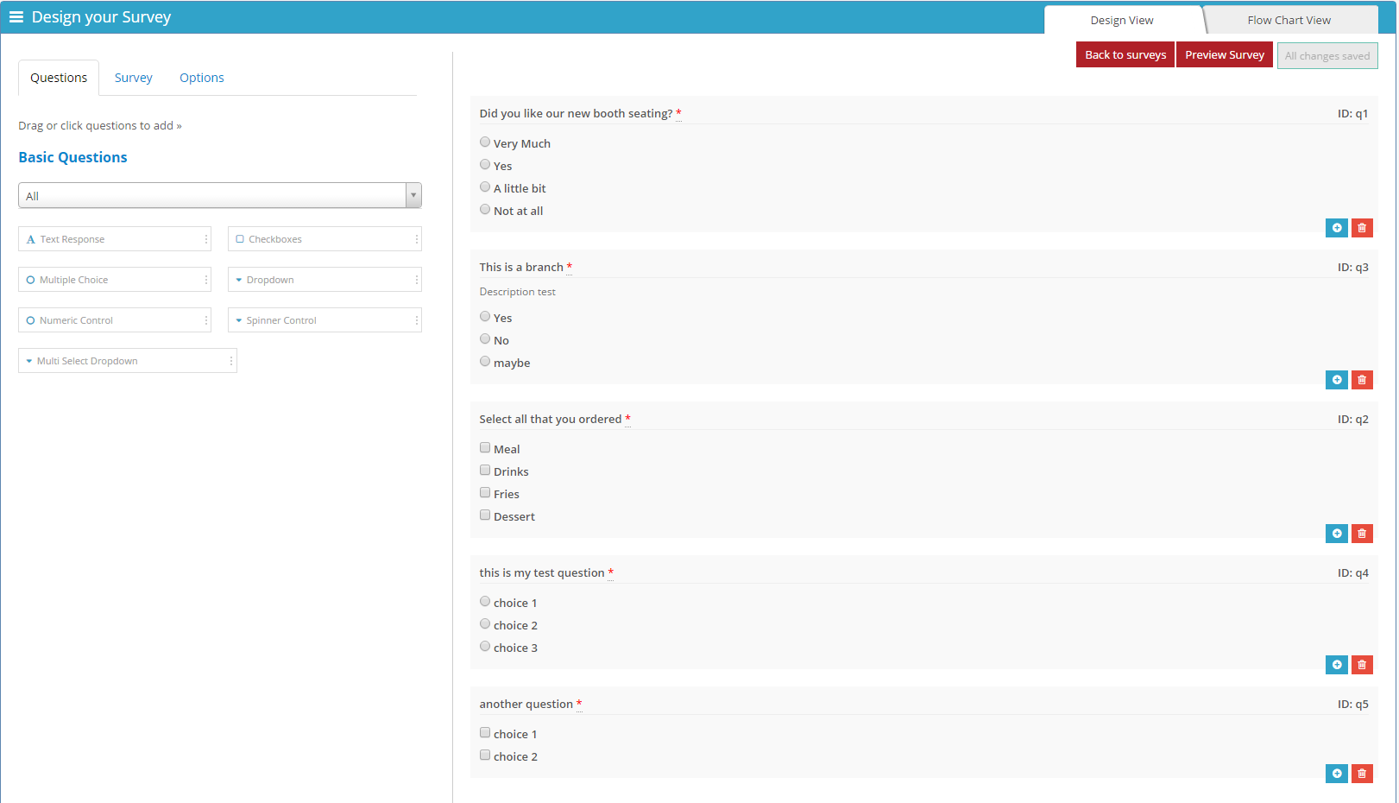Select 'A little bit' radio option
This screenshot has height=803, width=1399.
click(x=485, y=187)
